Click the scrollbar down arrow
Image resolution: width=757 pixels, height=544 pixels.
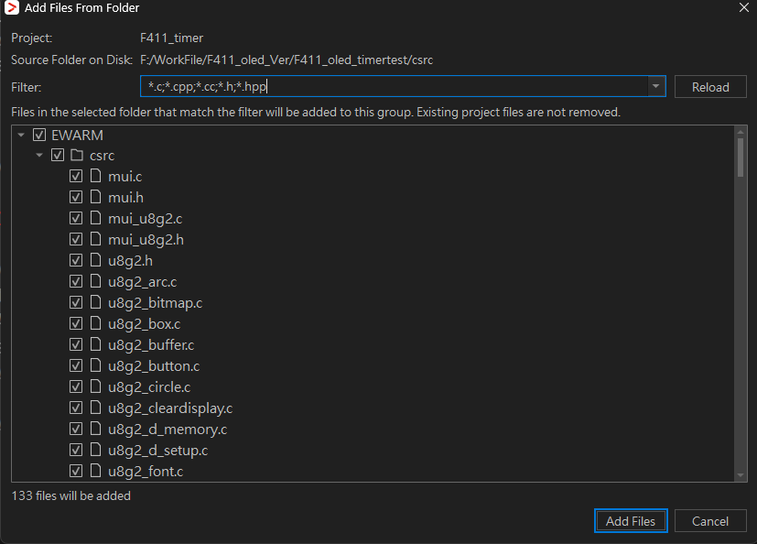point(741,475)
